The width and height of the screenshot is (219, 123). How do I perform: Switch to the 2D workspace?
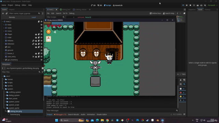tap(93, 5)
